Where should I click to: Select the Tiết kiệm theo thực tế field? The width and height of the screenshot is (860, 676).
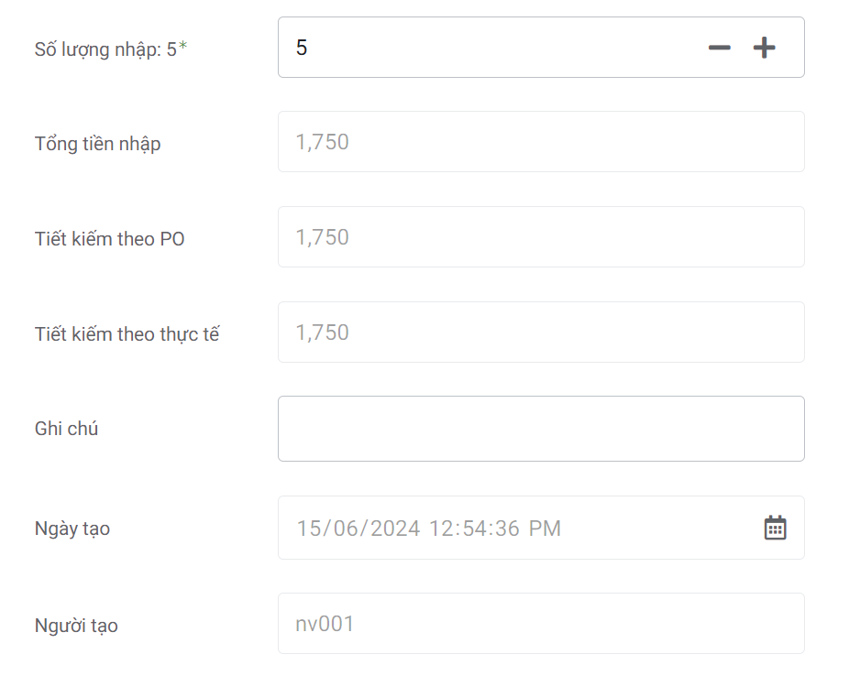(x=540, y=333)
